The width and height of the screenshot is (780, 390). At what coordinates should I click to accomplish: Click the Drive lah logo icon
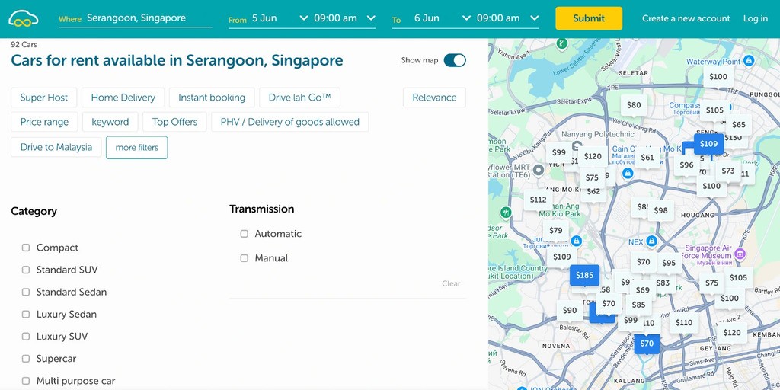pyautogui.click(x=23, y=18)
